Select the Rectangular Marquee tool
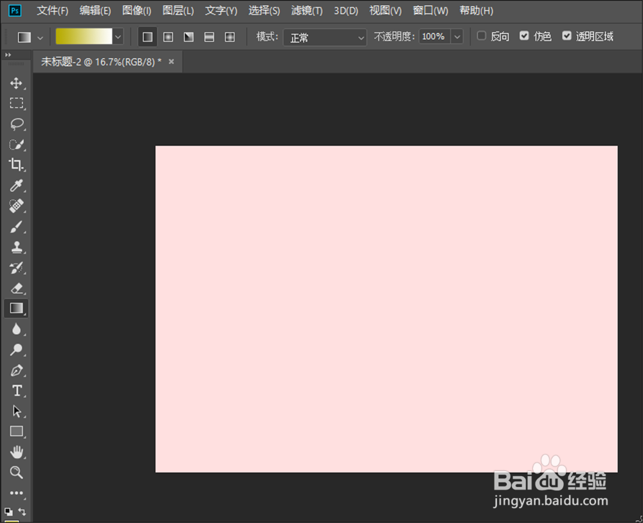This screenshot has width=643, height=523. [x=17, y=103]
